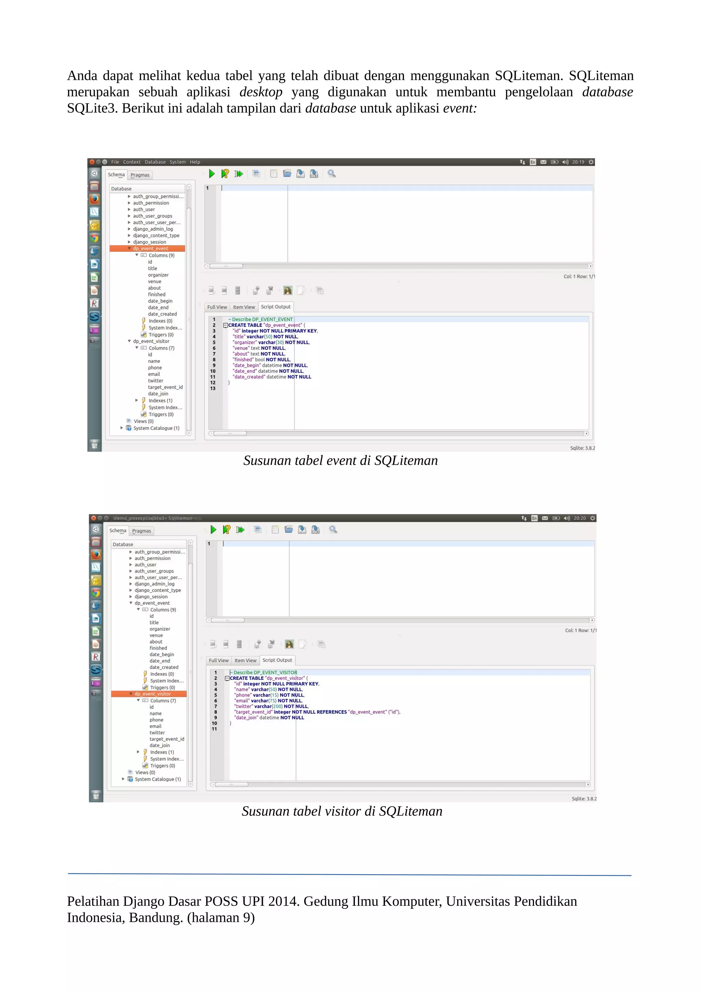Open the Database menu in event-table screenshot
The height and width of the screenshot is (992, 701).
point(155,162)
